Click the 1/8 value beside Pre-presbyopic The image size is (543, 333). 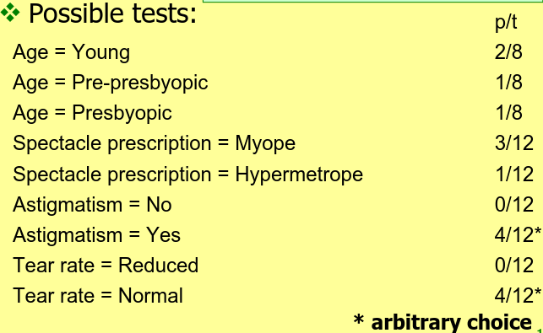(508, 83)
